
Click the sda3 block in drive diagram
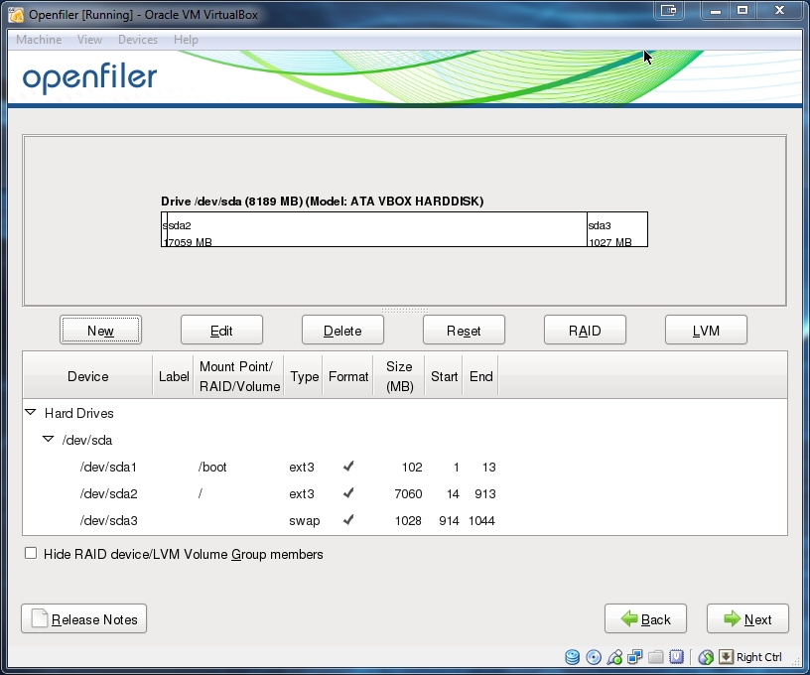coord(616,229)
